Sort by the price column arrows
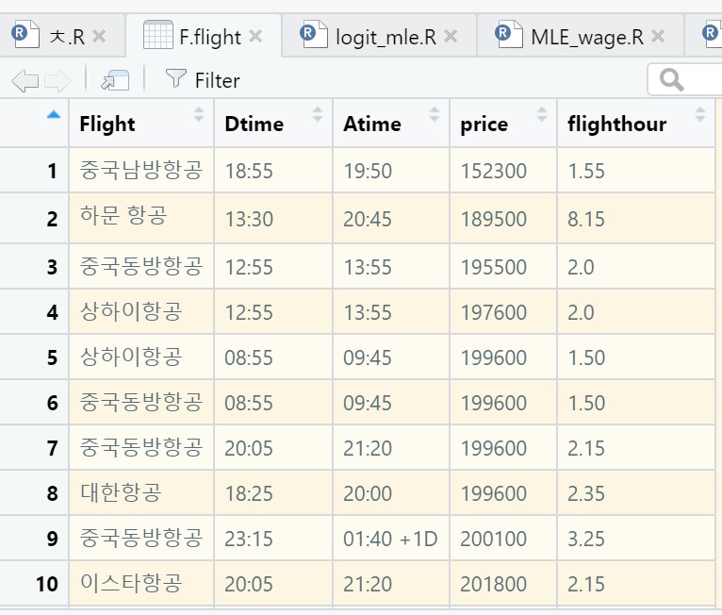Image resolution: width=722 pixels, height=615 pixels. [x=542, y=114]
